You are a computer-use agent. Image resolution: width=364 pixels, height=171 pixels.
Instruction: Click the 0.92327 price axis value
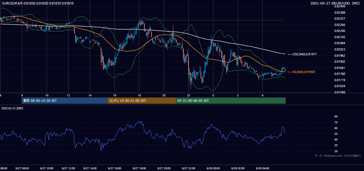point(339,19)
